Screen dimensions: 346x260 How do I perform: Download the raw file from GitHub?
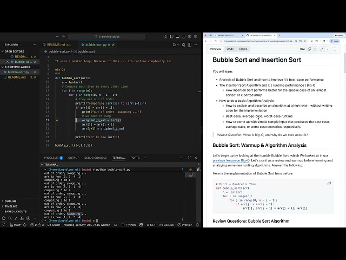click(315, 49)
